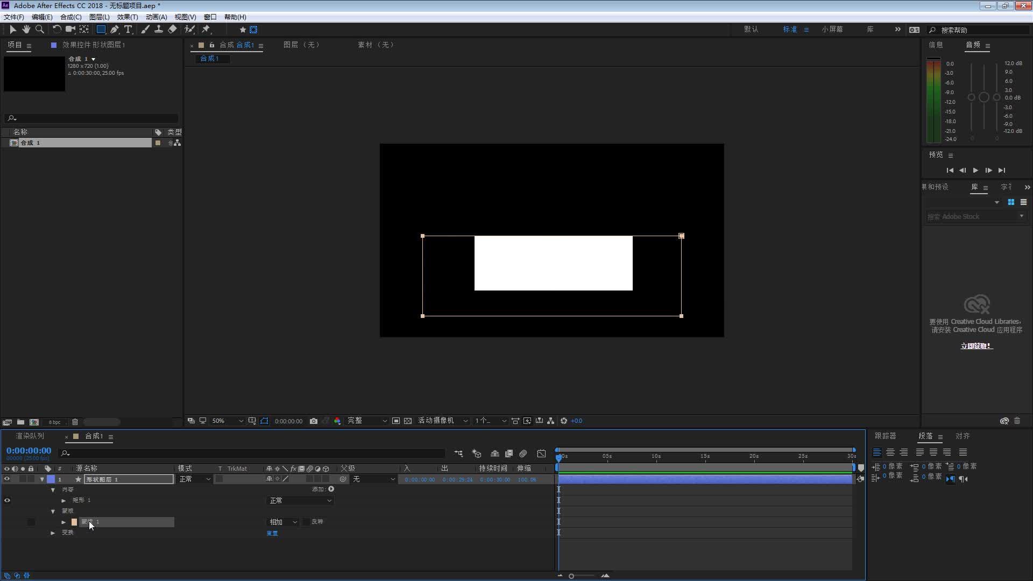Open the 相加 mask mode dropdown

pyautogui.click(x=283, y=522)
